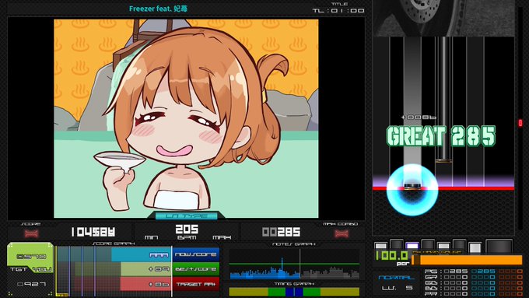Screen dimensions: 529x298
Task: Click the LN TYPE tab below the video
Action: (x=186, y=216)
